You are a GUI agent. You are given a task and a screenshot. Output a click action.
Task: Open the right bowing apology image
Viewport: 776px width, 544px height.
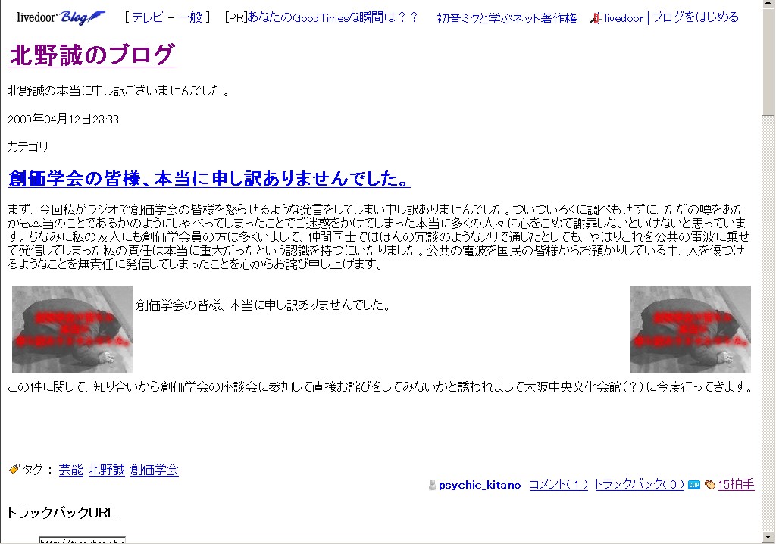(690, 329)
